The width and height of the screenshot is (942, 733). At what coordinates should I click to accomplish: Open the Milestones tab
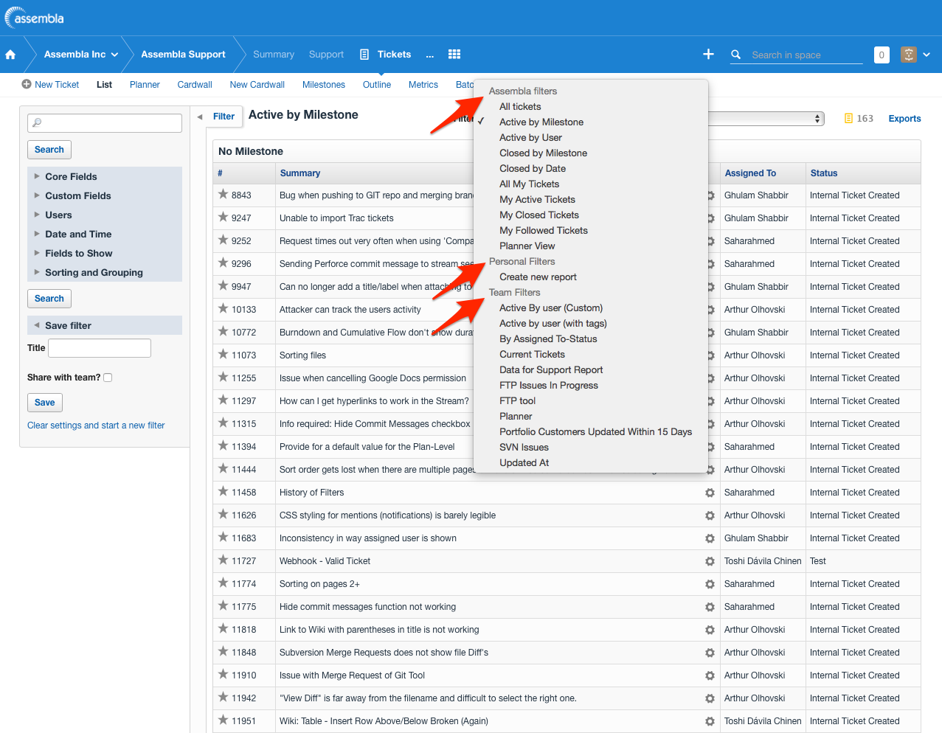pyautogui.click(x=324, y=85)
